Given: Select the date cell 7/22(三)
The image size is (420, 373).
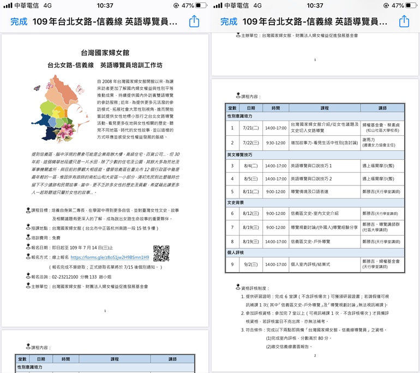Looking at the screenshot, I should click(251, 143).
